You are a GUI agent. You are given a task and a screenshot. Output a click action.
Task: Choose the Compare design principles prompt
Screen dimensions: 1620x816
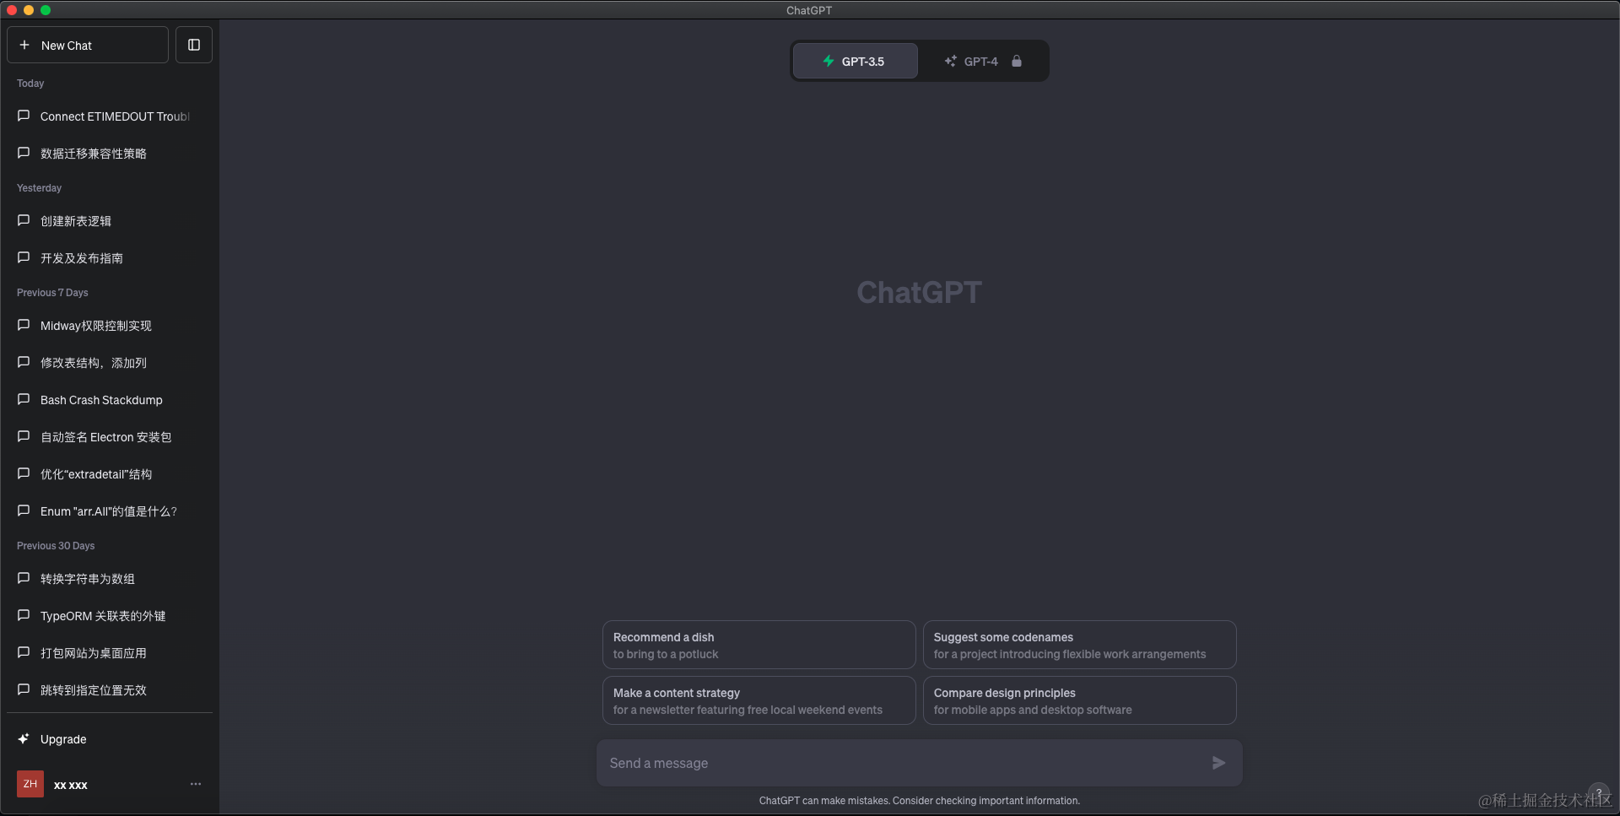point(1079,700)
